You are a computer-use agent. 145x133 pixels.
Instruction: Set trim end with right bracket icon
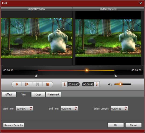pos(97,84)
